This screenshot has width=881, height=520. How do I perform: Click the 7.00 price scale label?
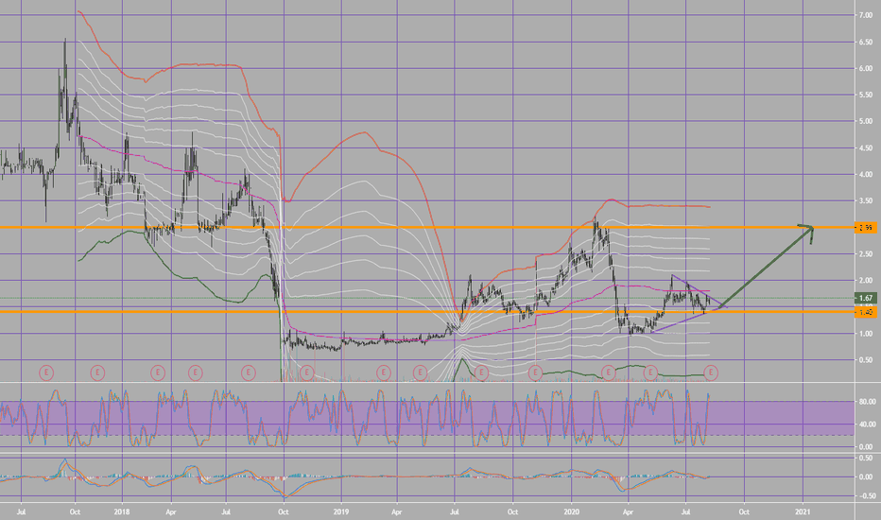coord(866,15)
